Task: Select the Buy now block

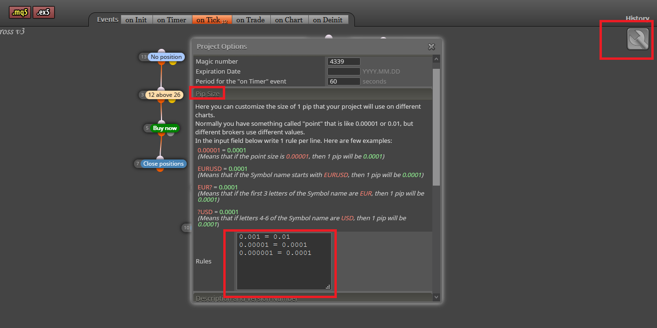Action: tap(165, 128)
